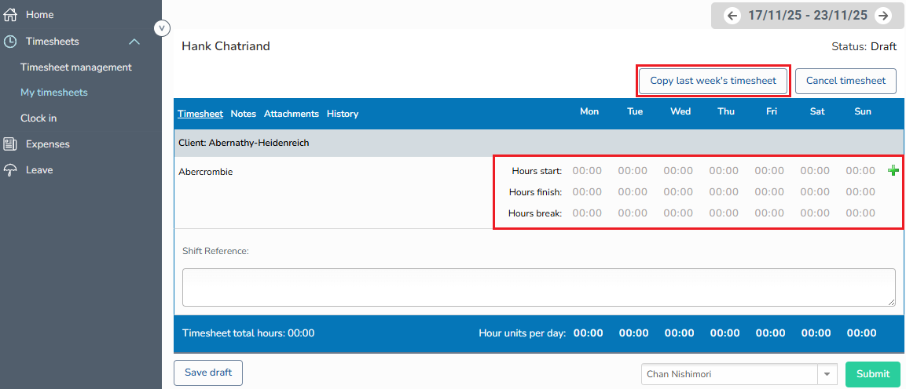The image size is (906, 389).
Task: Click Client: Abernathy-Heidenreich header row
Action: (538, 143)
